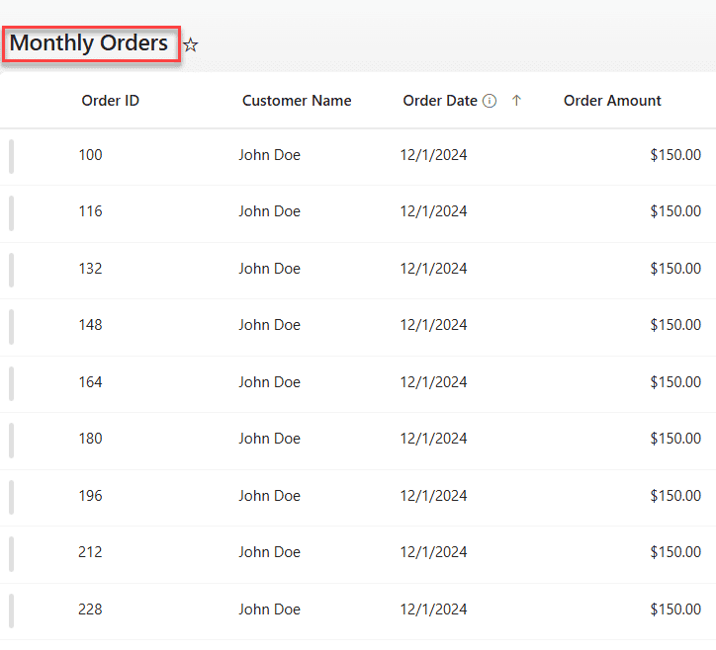Click the Monthly Orders list title
The image size is (716, 650).
click(89, 42)
